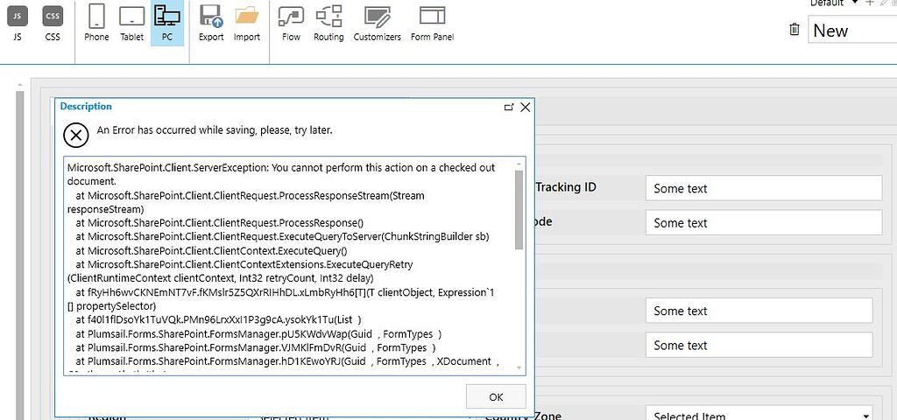
Task: Maximize the Description dialog
Action: 509,107
